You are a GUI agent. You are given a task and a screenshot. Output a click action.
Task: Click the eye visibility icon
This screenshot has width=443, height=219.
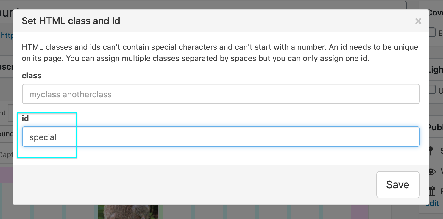[x=432, y=171]
